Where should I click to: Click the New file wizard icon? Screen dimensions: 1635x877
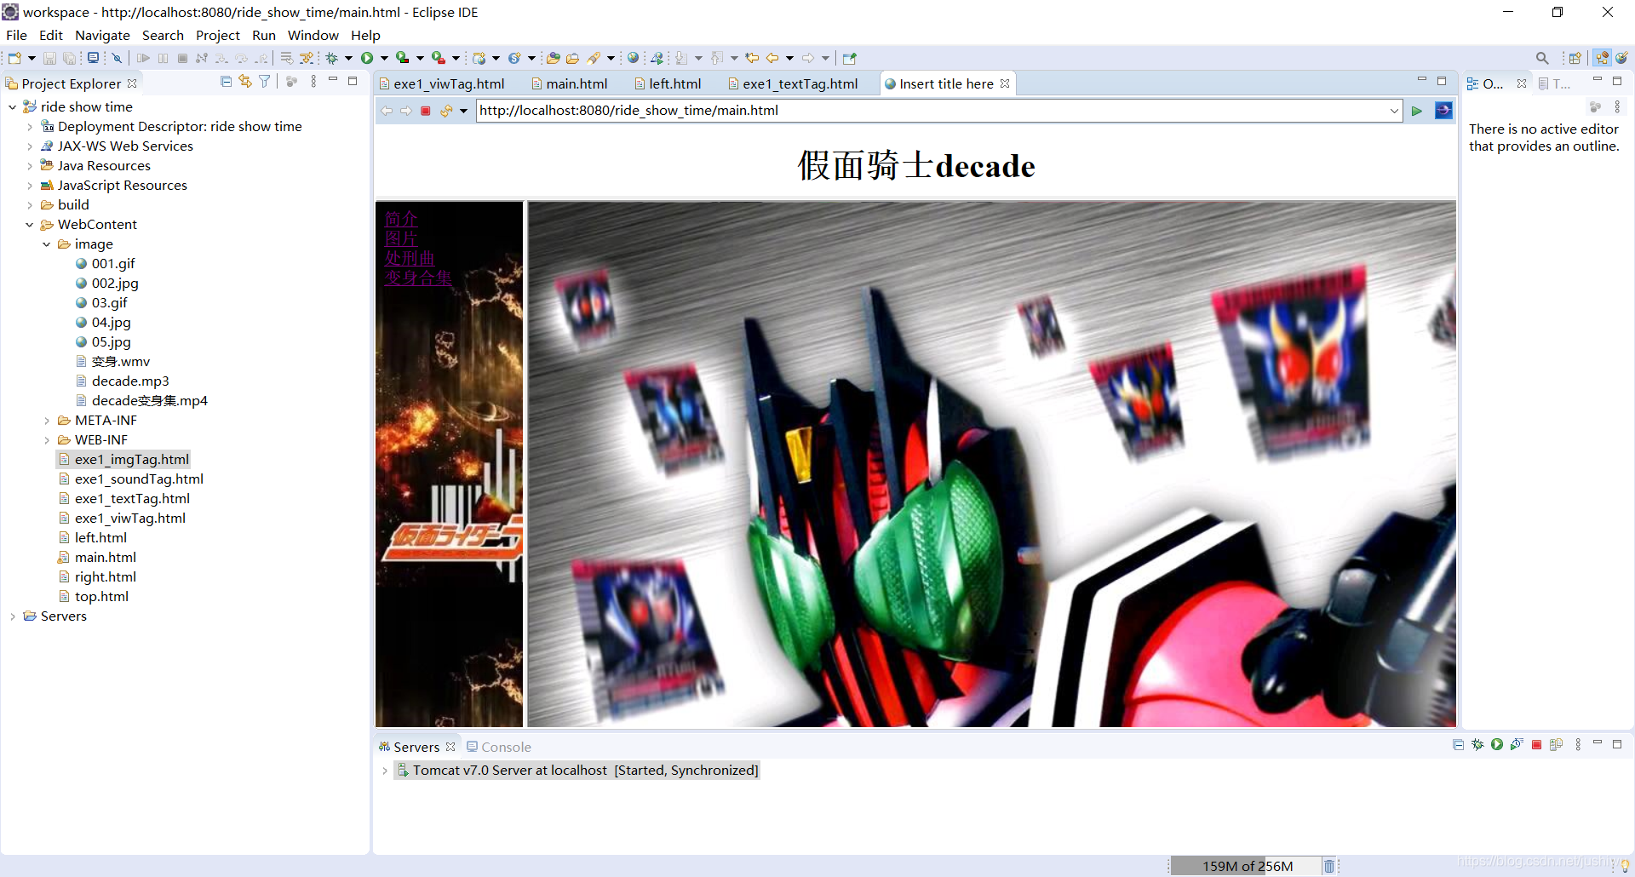pos(14,58)
